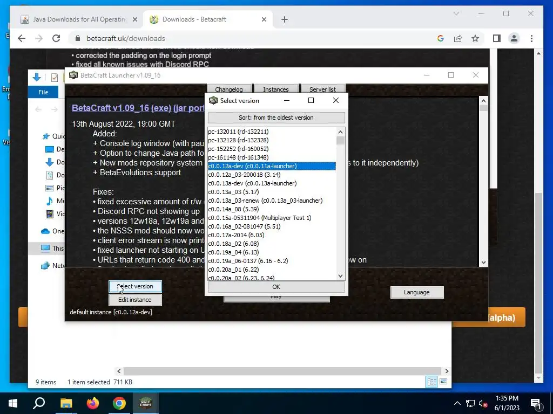Toggle Chrome side panel
The height and width of the screenshot is (414, 553).
[x=497, y=38]
